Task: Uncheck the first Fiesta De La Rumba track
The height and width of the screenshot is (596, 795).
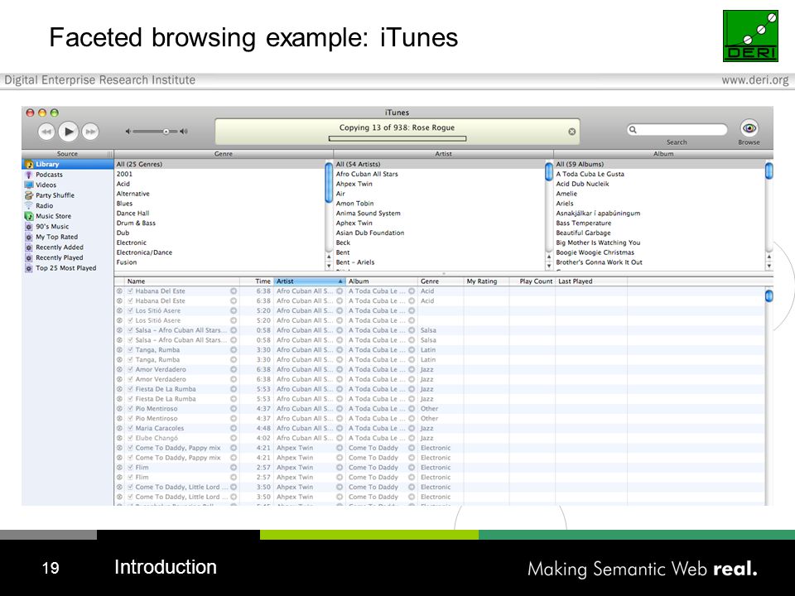Action: click(x=130, y=389)
